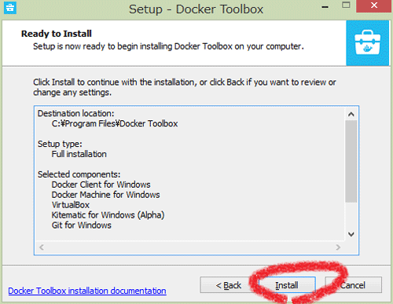Click the Full installation setup type line
Image resolution: width=393 pixels, height=304 pixels.
(x=79, y=154)
